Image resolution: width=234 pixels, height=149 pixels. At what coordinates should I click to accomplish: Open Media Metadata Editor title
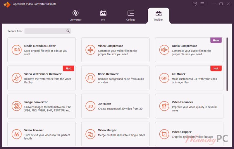(40, 46)
